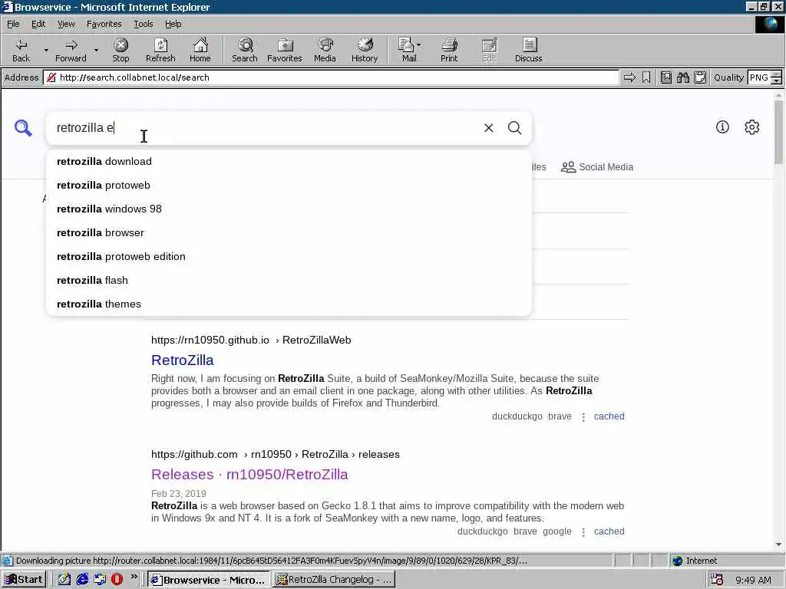Switch to the Social Media tab

(x=597, y=166)
